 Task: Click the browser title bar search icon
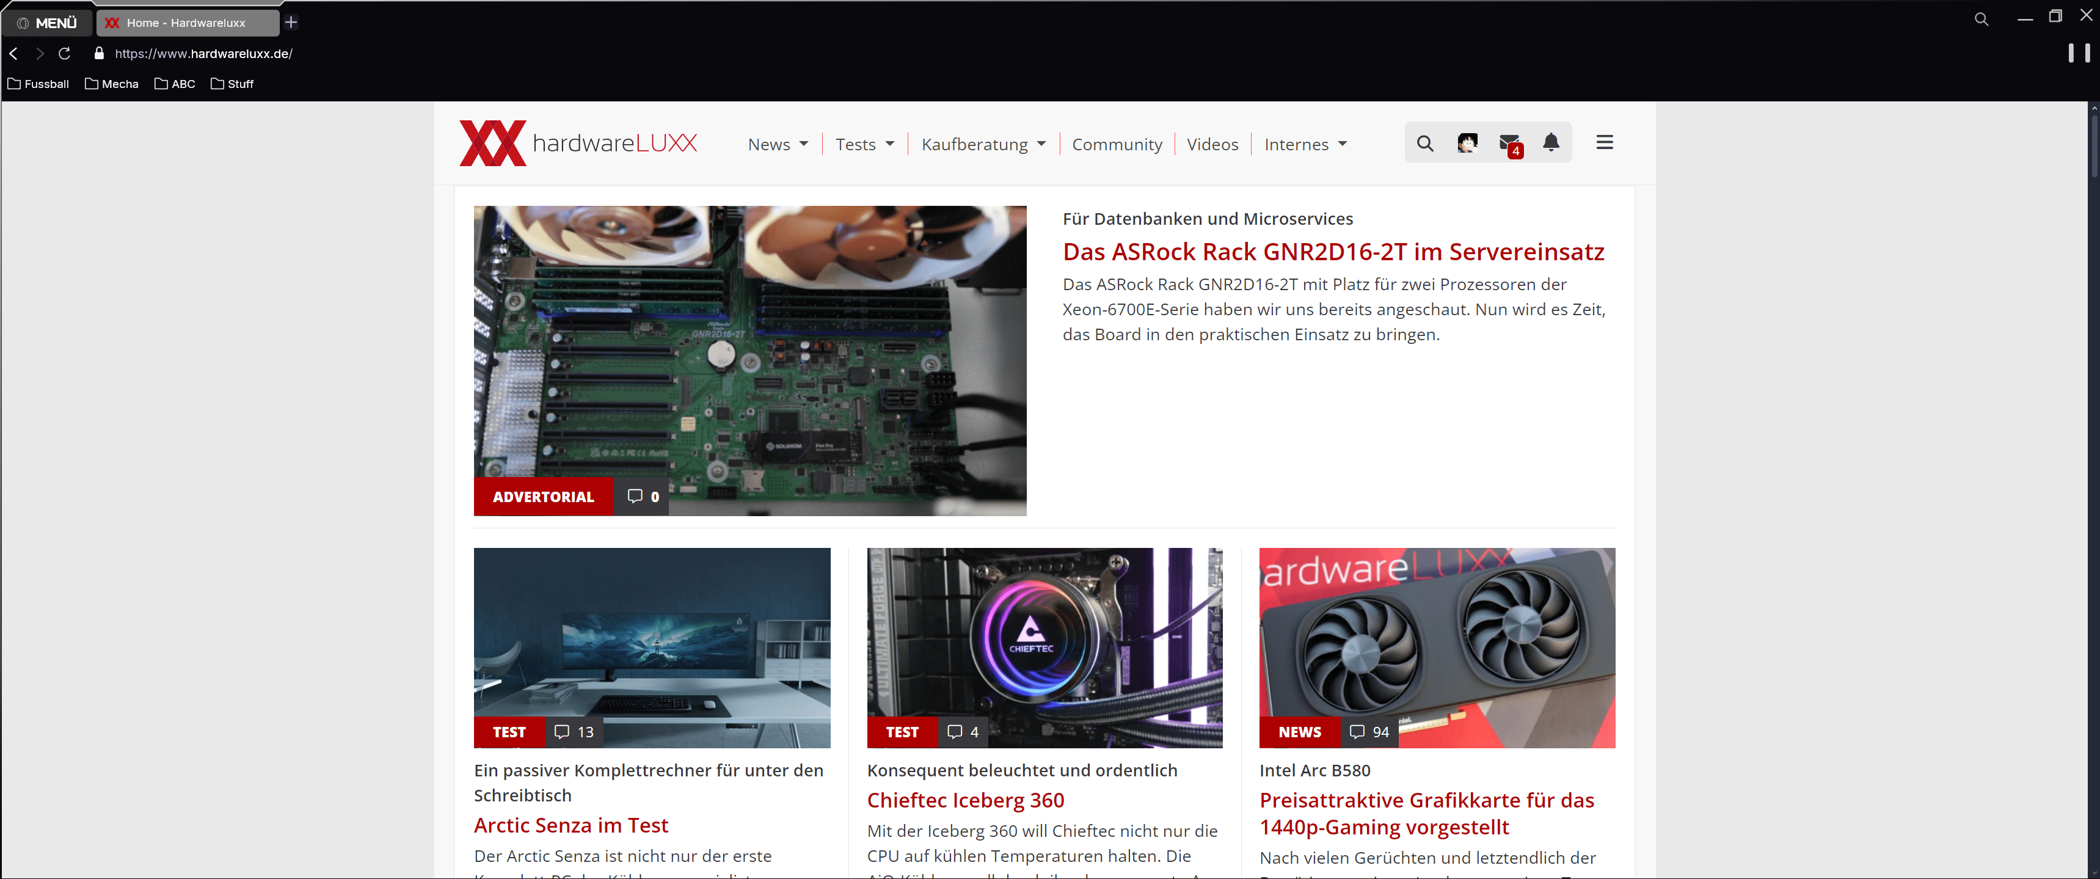coord(1982,20)
